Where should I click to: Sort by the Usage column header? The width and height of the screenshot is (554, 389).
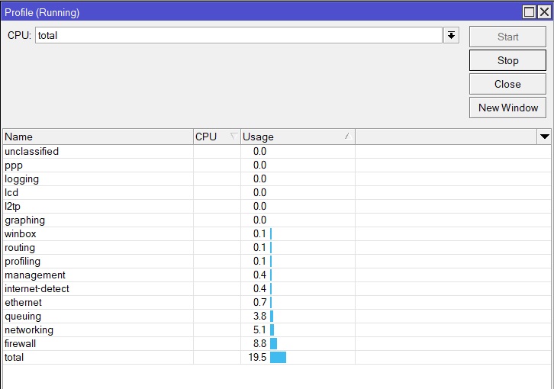[298, 137]
